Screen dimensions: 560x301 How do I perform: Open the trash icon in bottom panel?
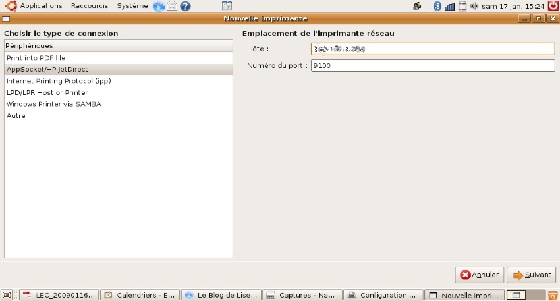[x=553, y=295]
